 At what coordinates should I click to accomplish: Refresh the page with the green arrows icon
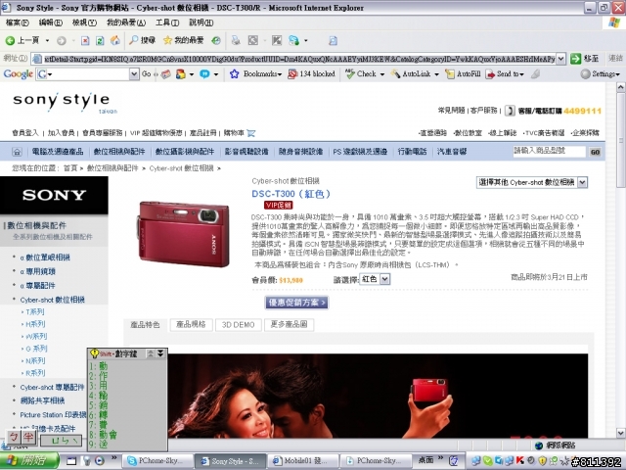coord(100,40)
